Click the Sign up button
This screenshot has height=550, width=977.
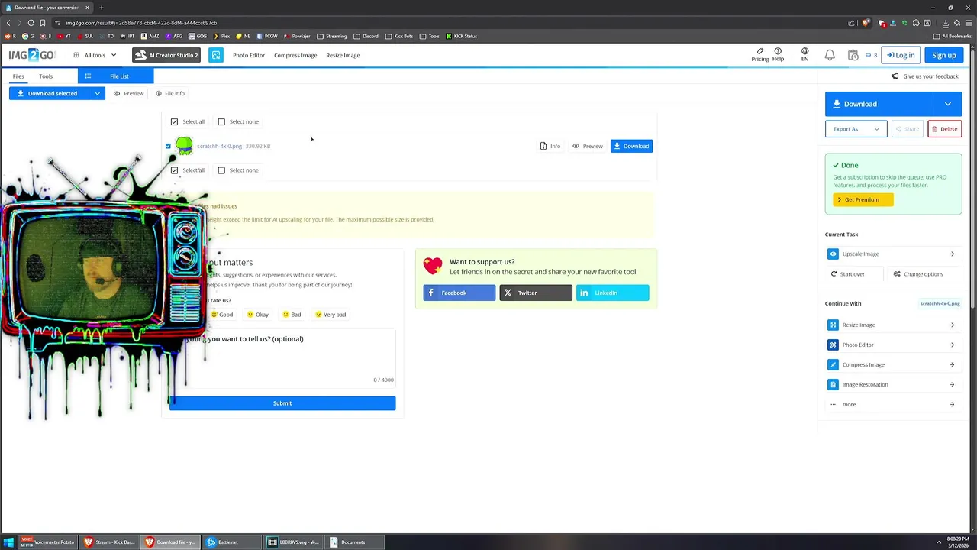click(943, 55)
